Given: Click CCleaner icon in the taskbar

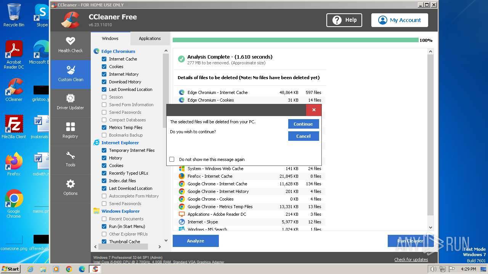Looking at the screenshot, I should [x=95, y=269].
